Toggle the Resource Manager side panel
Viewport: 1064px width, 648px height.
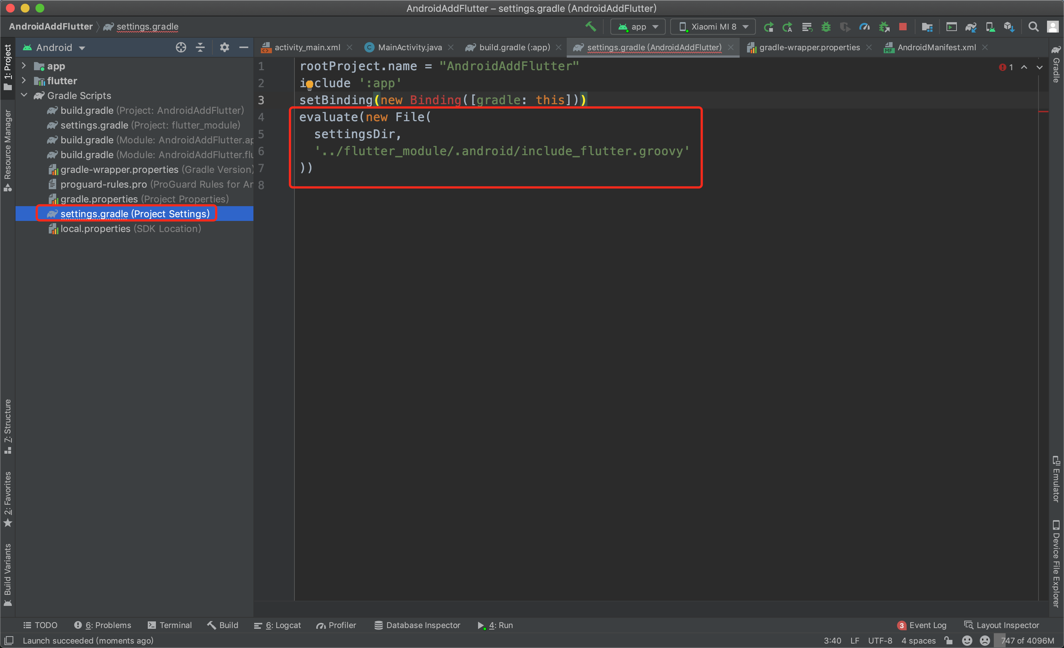7,149
